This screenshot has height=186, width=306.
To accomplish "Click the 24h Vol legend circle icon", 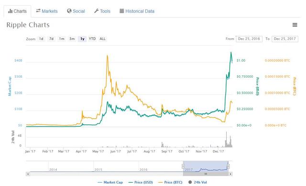I will coord(190,182).
